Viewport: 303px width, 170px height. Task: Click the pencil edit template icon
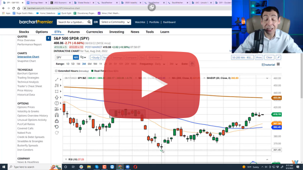278,58
